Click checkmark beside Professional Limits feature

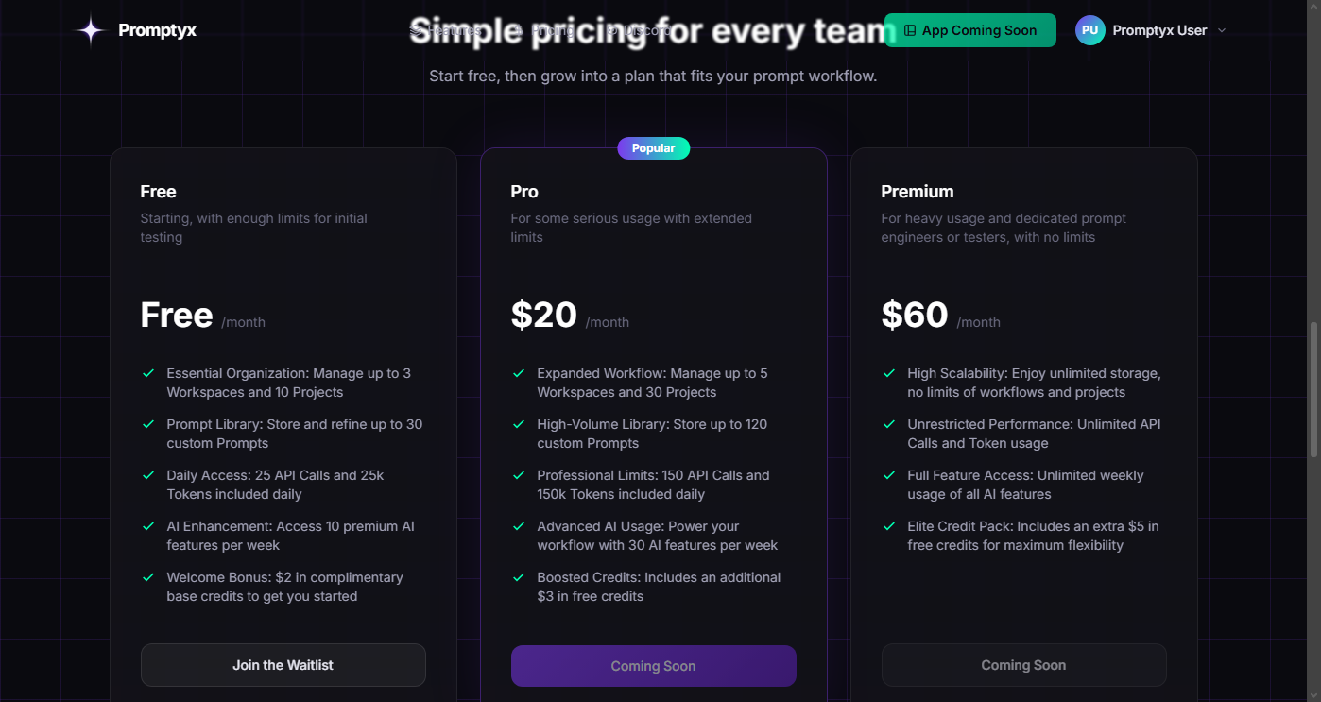[519, 475]
